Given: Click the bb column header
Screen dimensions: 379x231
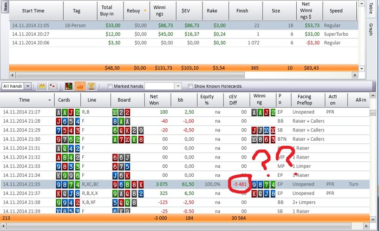Looking at the screenshot, I should 180,100.
